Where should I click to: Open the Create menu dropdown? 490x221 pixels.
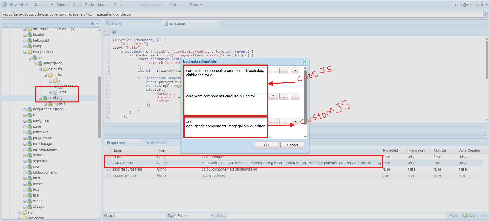coord(52,5)
